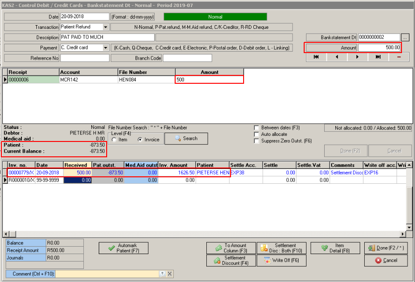Go to first record navigation button

(316, 57)
